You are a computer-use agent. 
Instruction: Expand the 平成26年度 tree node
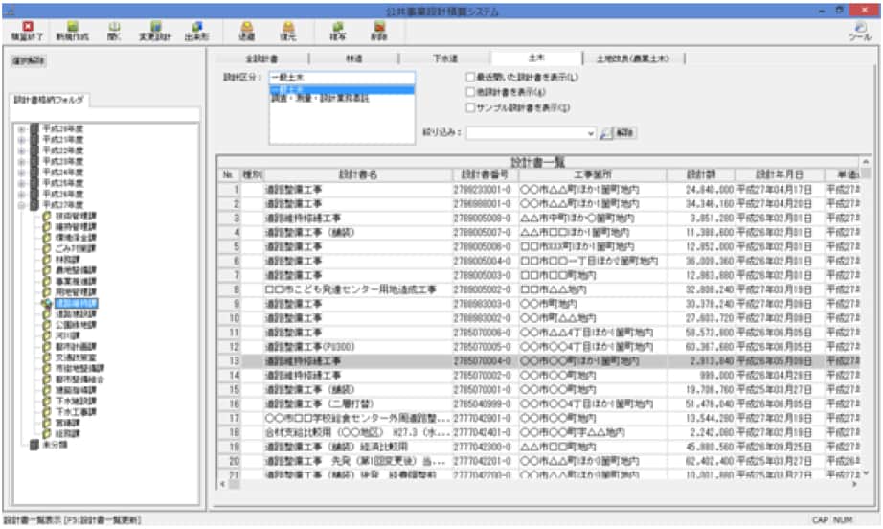(21, 195)
